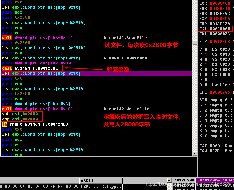The width and height of the screenshot is (234, 190).
Task: Select the push esi instruction
Action: [12, 145]
